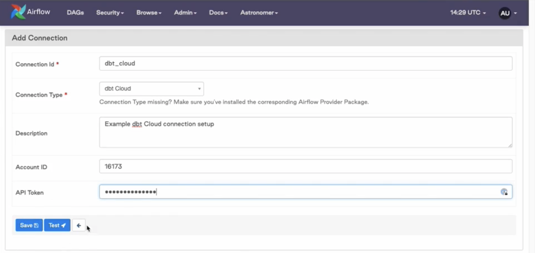
Task: Open the 14:29 UTC timezone dropdown
Action: coord(468,13)
